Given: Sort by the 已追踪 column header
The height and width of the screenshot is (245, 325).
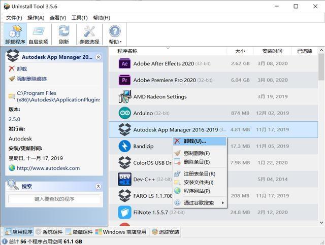Looking at the screenshot, I should coord(305,51).
